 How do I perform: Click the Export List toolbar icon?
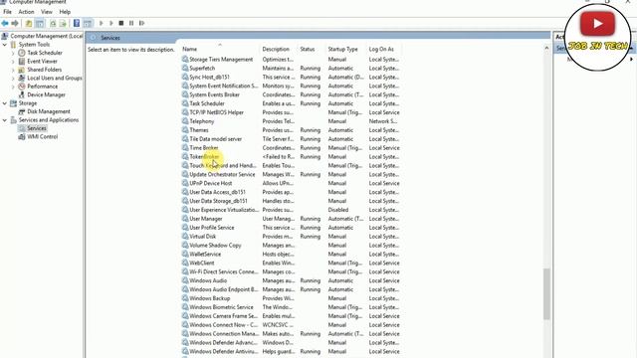[x=63, y=23]
